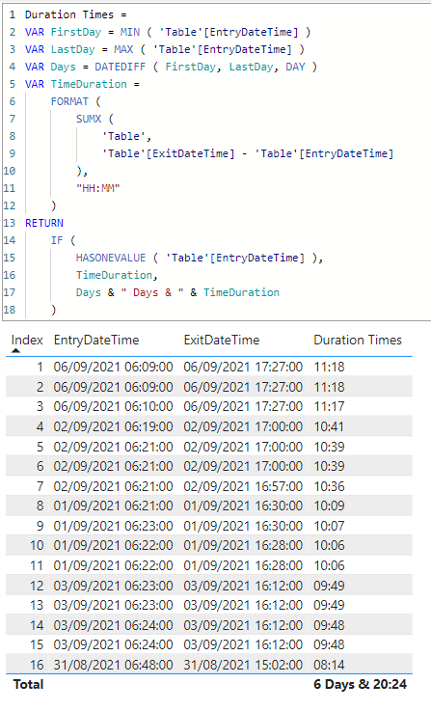Select duration 10:41 in row 4
This screenshot has width=431, height=711.
click(x=329, y=426)
